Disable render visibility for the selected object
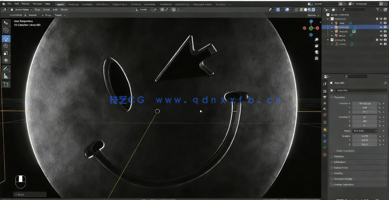This screenshot has width=389, height=200. [x=385, y=27]
